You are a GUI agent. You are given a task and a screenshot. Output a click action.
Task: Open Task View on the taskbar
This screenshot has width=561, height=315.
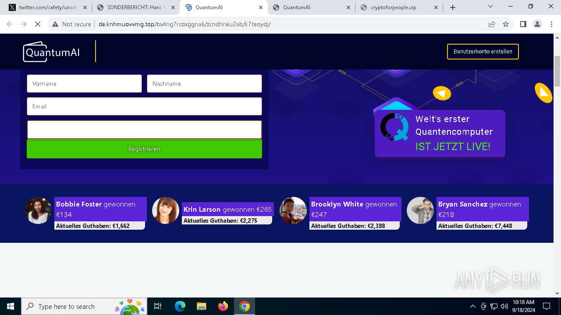[x=158, y=306]
